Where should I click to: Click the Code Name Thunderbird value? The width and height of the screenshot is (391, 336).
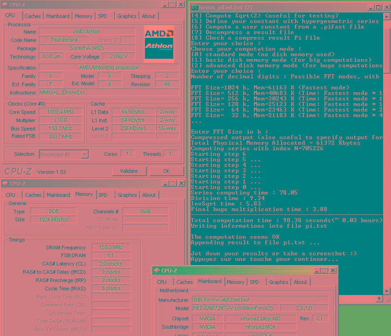[x=64, y=40]
